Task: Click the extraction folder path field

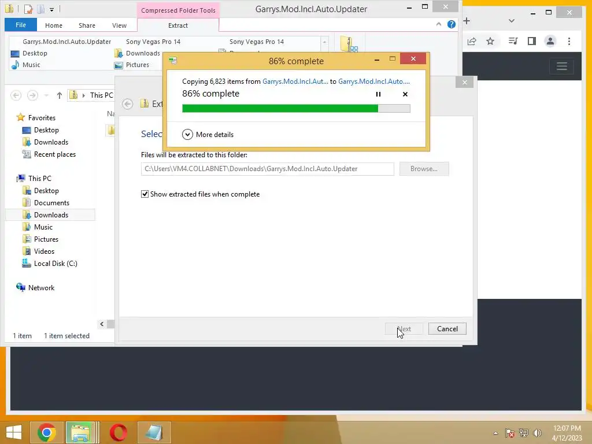Action: click(x=267, y=169)
